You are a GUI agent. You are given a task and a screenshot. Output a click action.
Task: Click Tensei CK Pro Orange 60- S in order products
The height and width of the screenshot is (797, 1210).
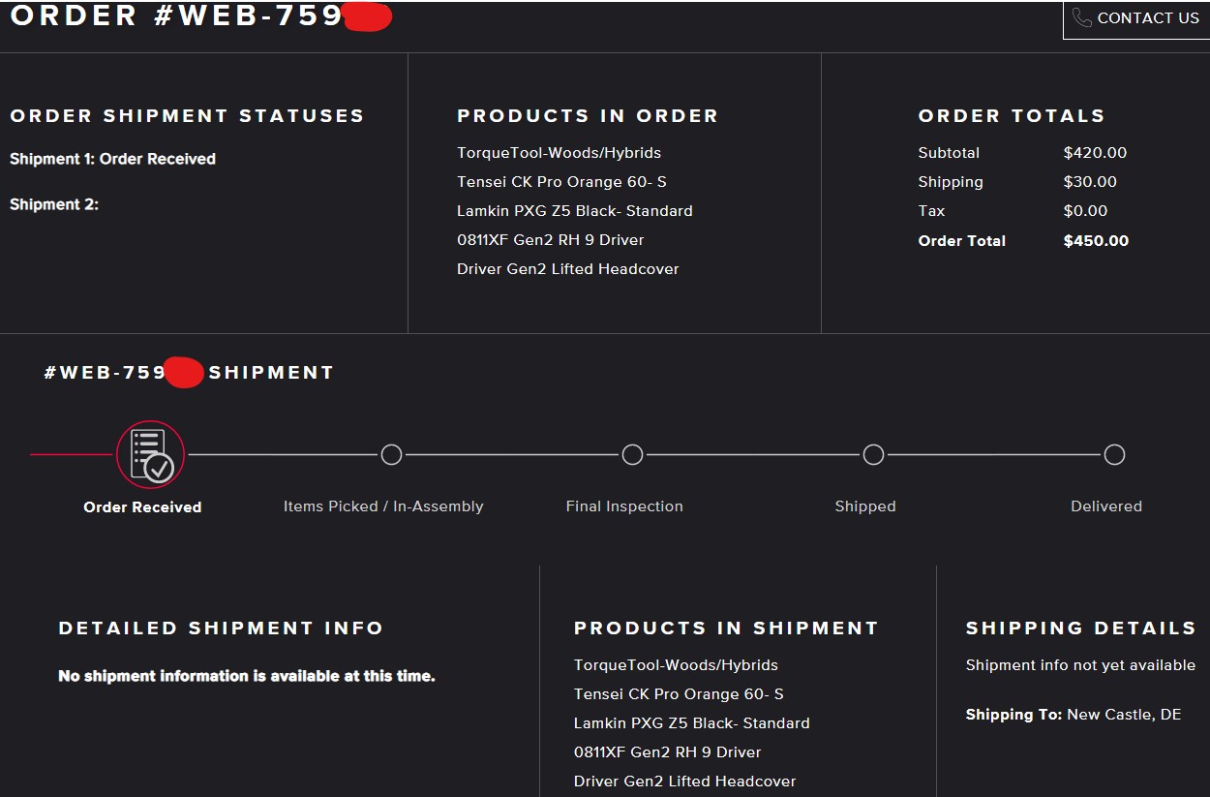click(x=561, y=182)
